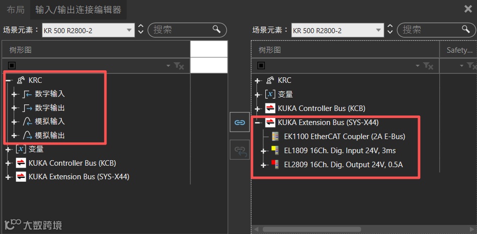Screen dimensions: 477x234
Task: Click the analog output (模拟输出) icon
Action: coord(27,136)
